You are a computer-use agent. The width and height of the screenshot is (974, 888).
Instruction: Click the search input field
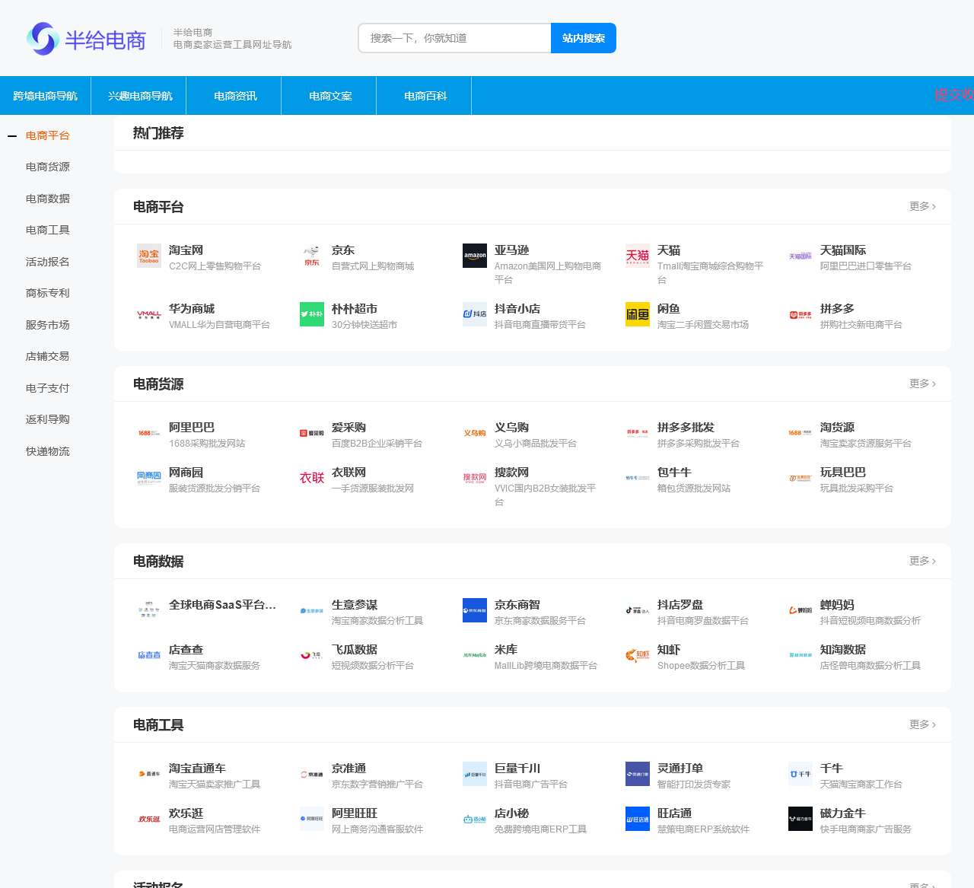(x=454, y=38)
